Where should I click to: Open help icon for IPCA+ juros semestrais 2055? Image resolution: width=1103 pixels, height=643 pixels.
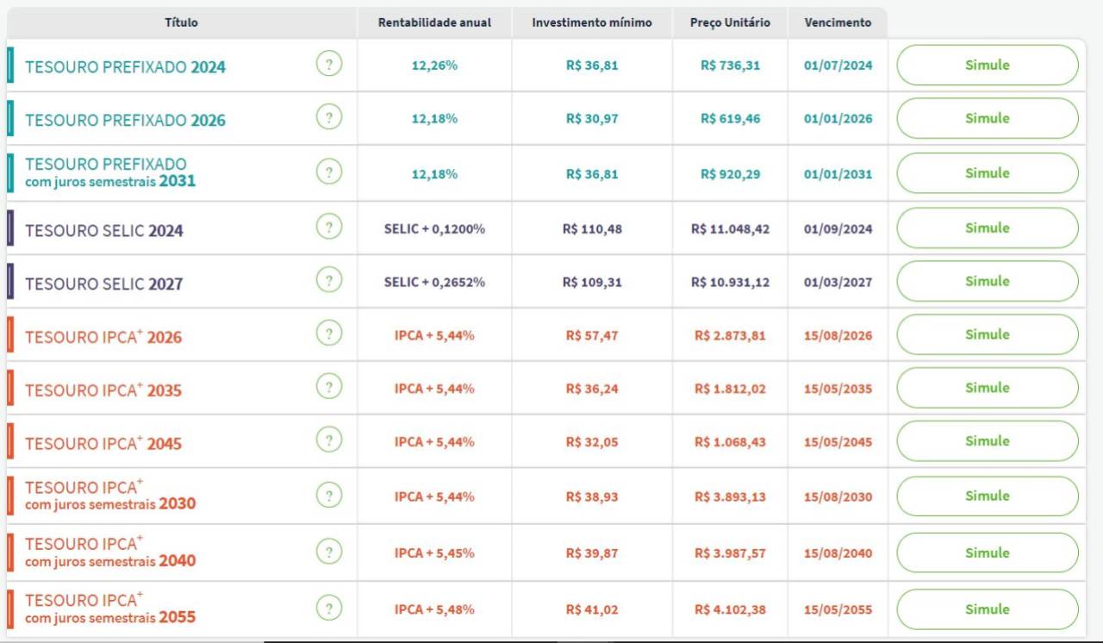[328, 608]
